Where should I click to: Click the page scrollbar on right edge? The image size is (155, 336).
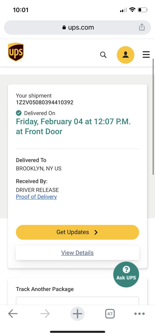click(x=153, y=116)
